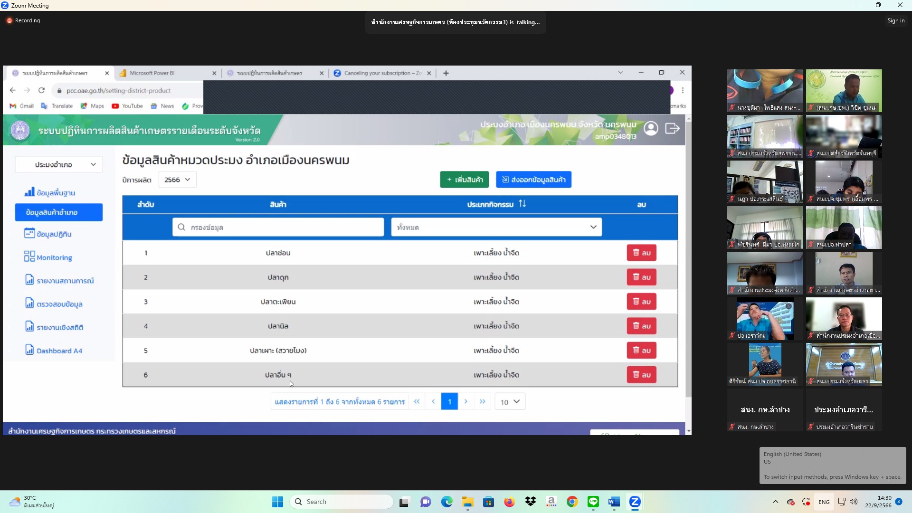Click the sort arrows beside ประเภทกิจกรรม
912x513 pixels.
522,204
